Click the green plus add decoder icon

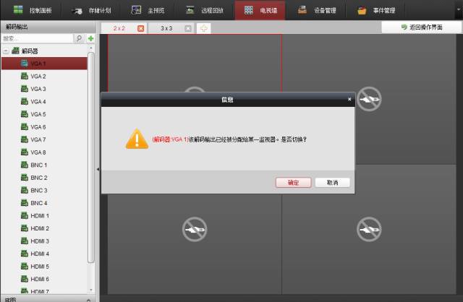(x=90, y=38)
